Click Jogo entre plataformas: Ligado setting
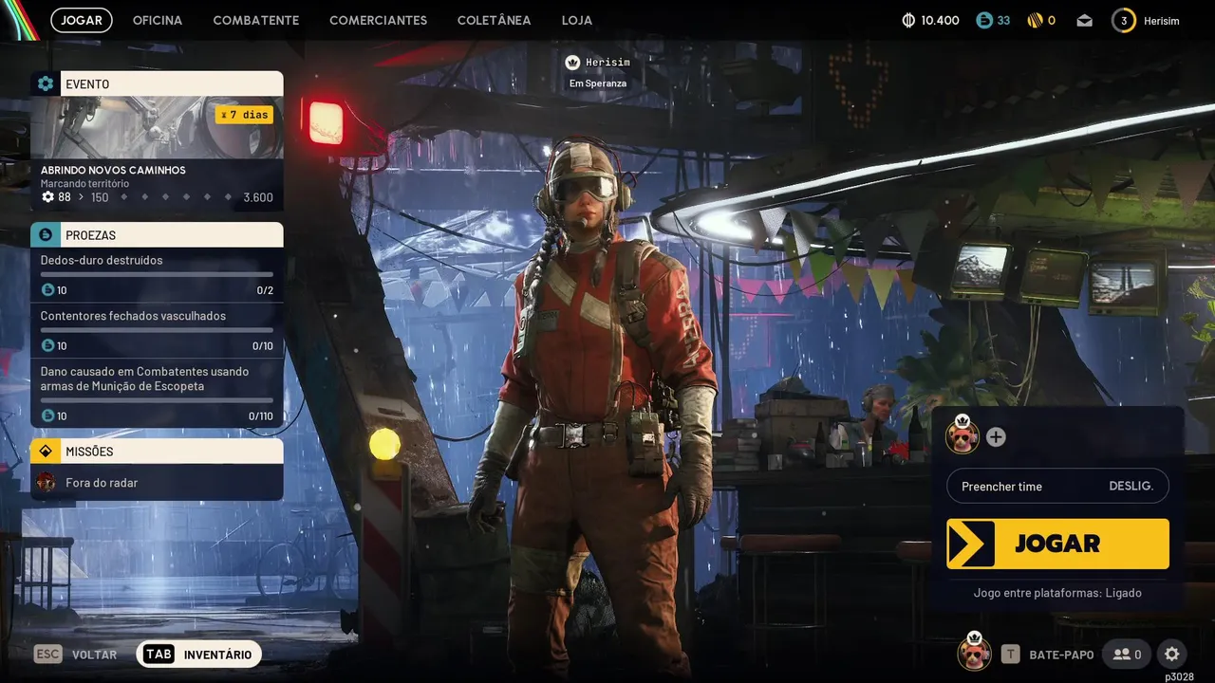 tap(1057, 593)
